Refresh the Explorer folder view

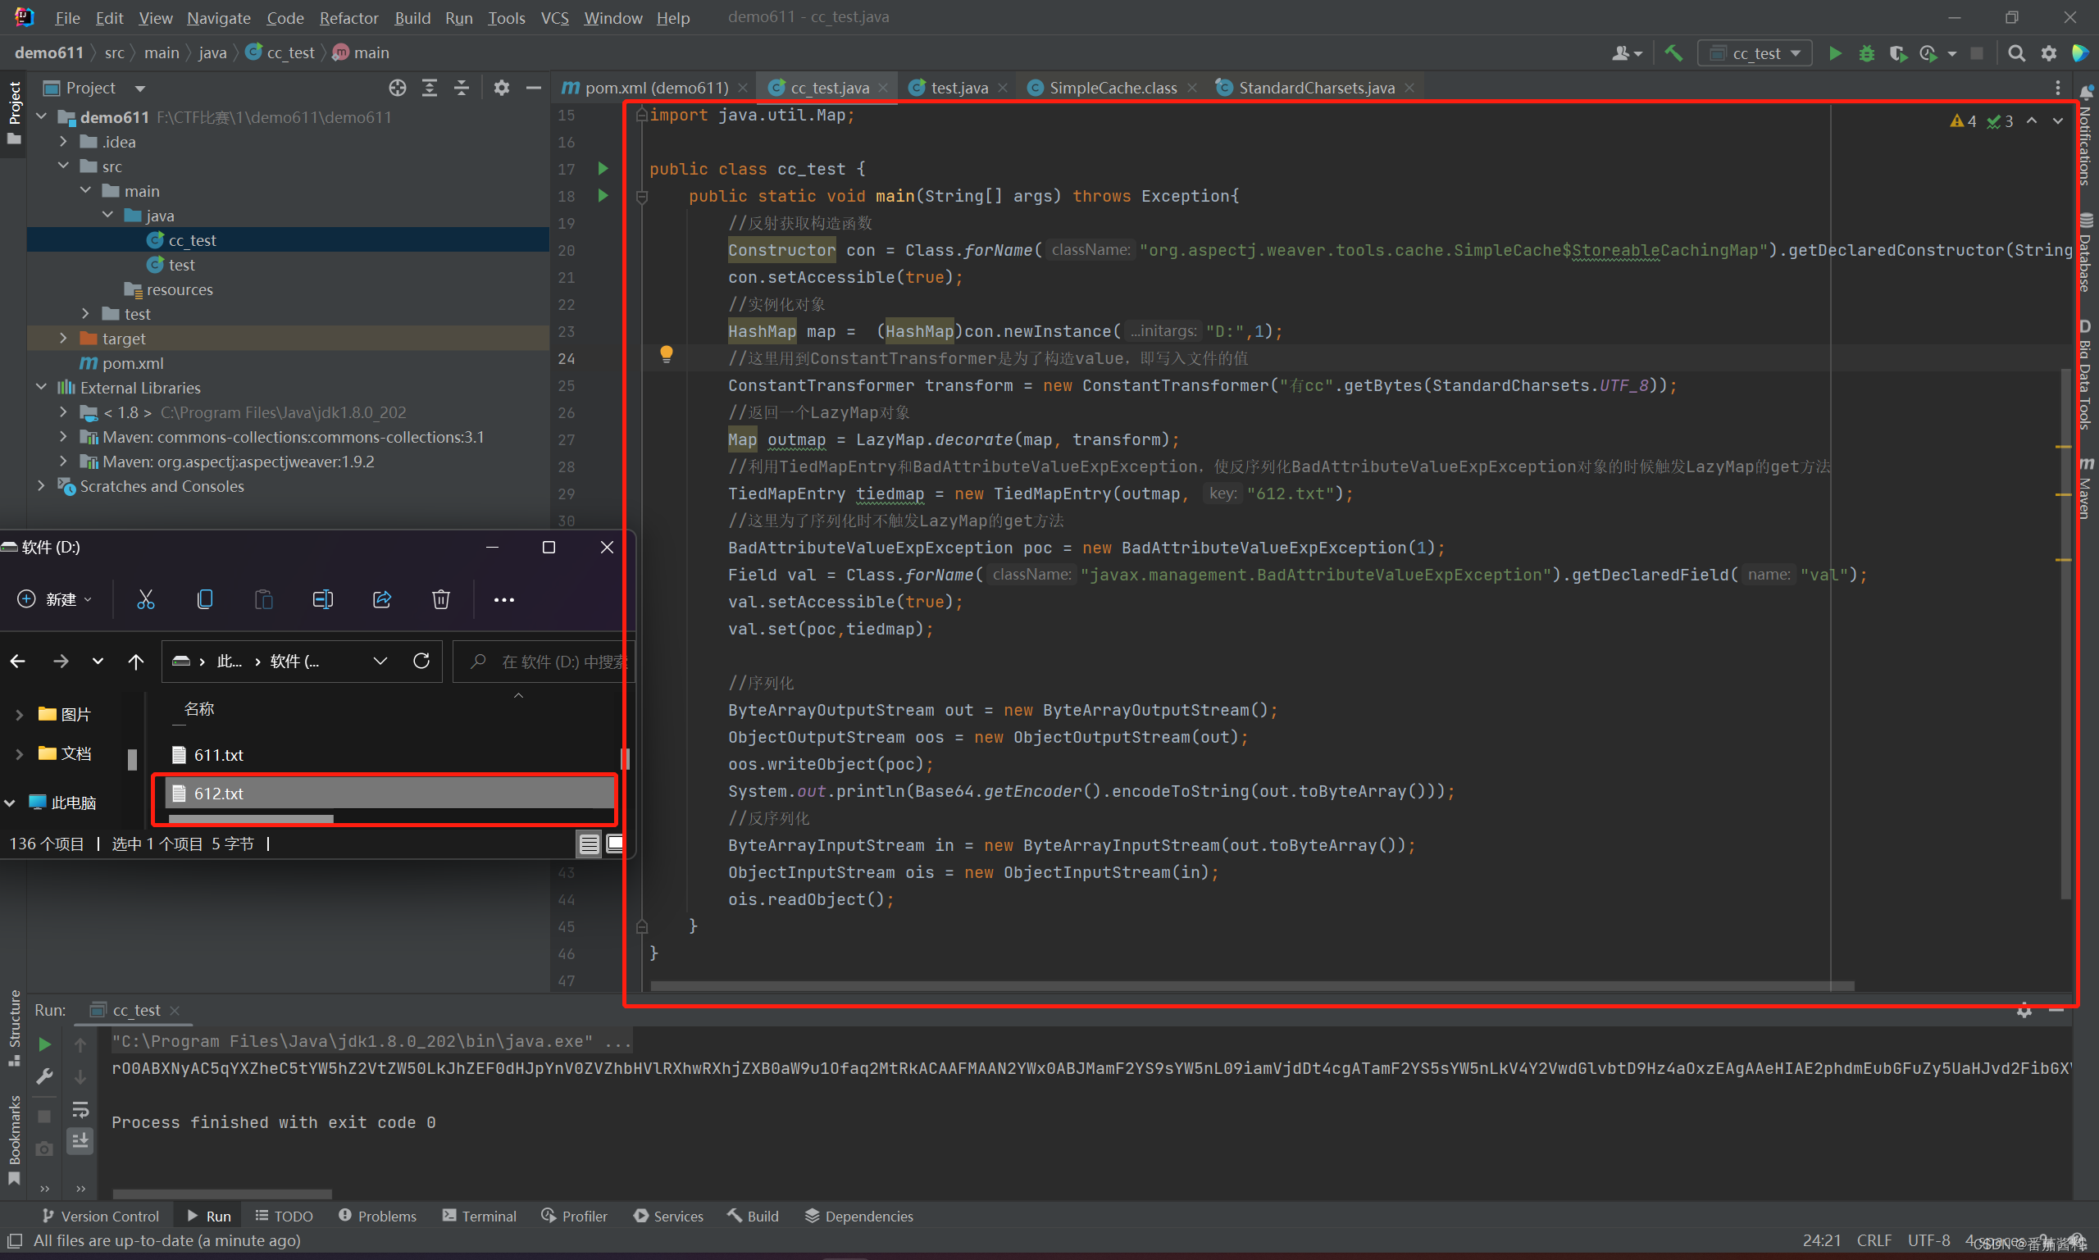point(421,661)
